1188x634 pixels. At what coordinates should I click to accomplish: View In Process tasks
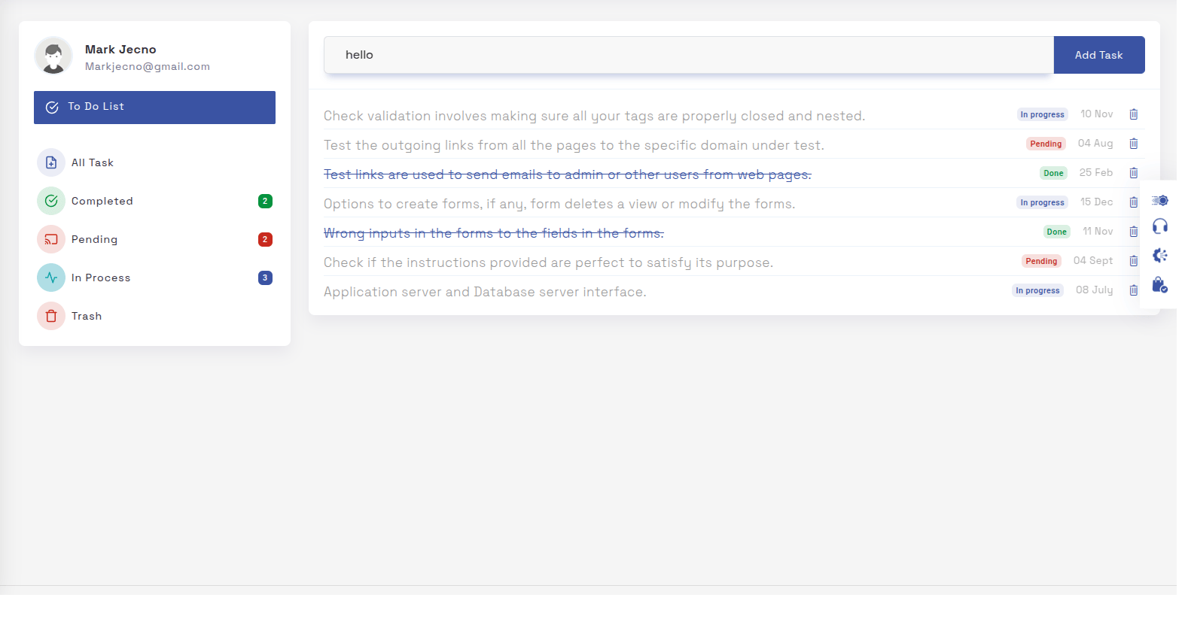(100, 278)
